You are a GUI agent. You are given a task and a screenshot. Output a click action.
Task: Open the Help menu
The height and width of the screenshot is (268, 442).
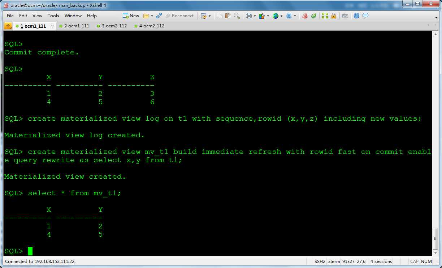point(92,16)
